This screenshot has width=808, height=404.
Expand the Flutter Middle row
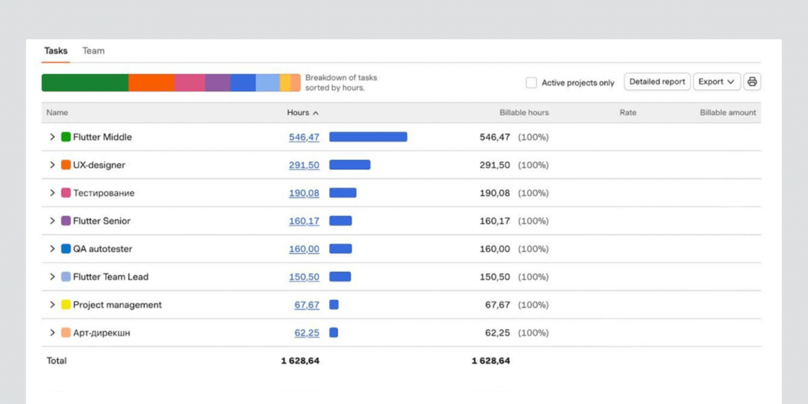(52, 137)
